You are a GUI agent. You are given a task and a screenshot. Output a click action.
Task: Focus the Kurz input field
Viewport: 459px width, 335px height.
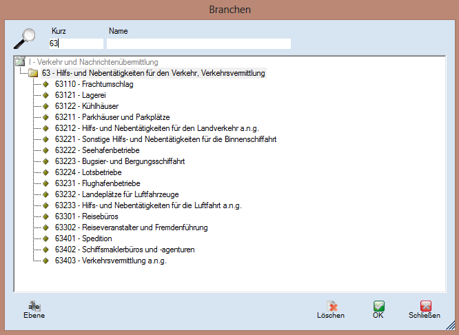point(76,43)
